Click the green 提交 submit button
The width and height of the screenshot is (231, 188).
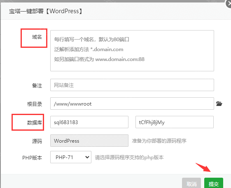point(213,183)
